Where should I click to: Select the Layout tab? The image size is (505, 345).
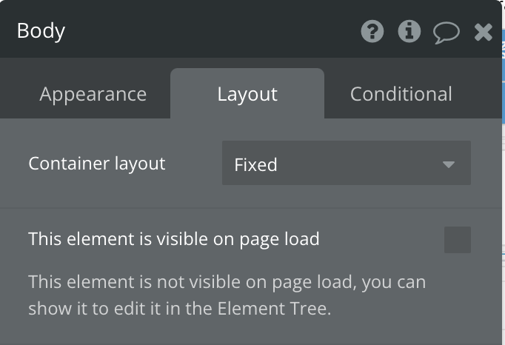247,94
